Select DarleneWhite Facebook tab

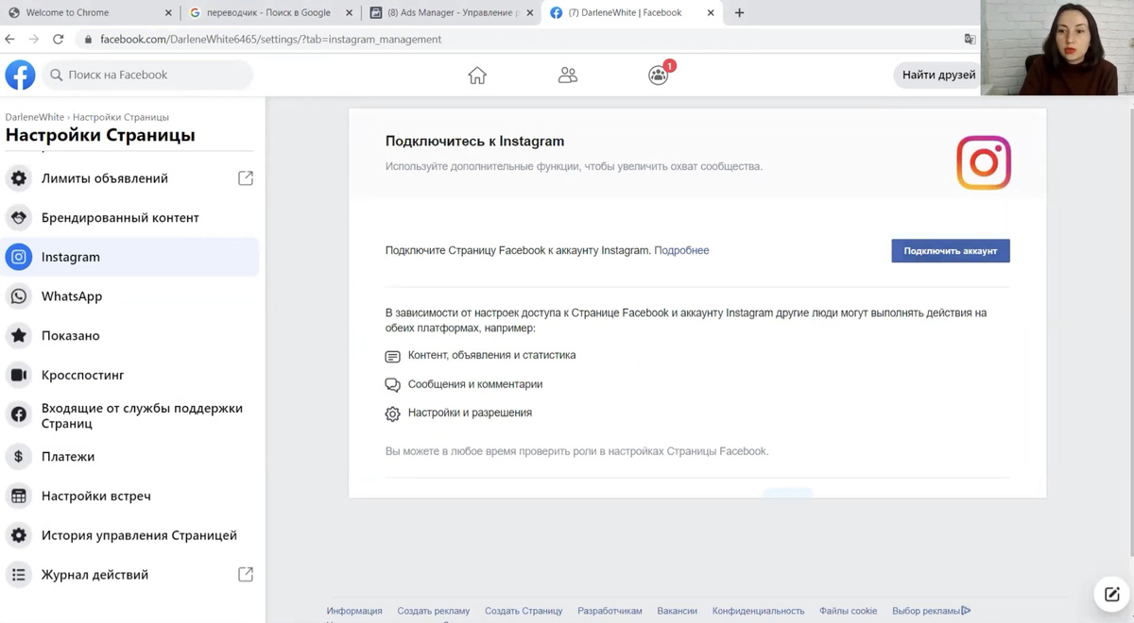(x=631, y=12)
